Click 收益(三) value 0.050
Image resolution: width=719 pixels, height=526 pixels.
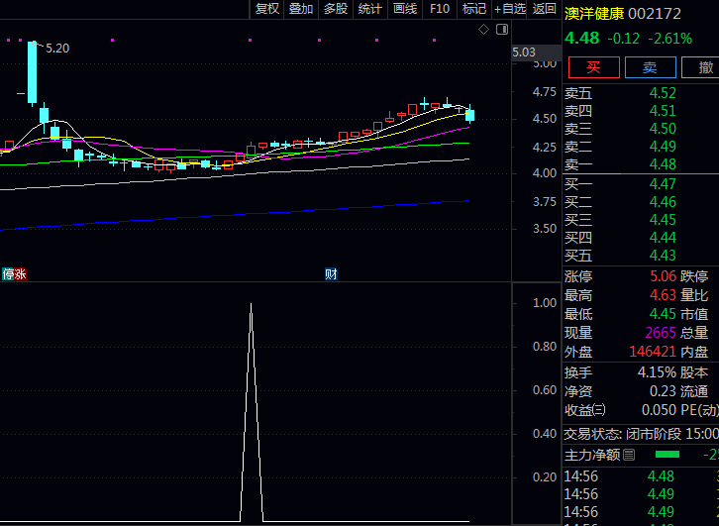click(x=660, y=410)
